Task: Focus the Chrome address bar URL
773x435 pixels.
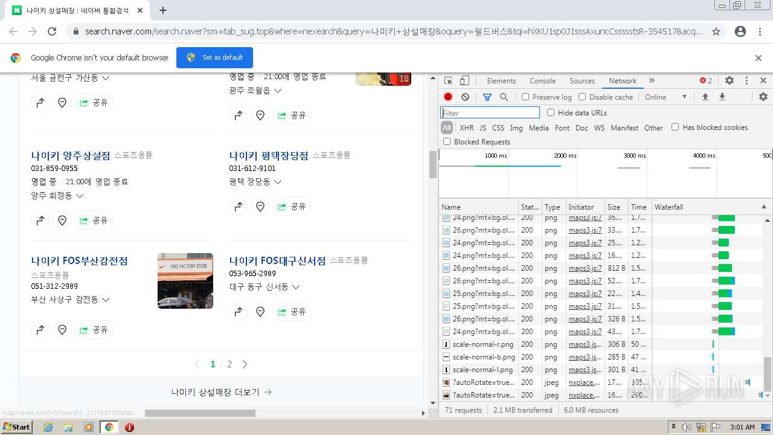Action: pos(394,31)
